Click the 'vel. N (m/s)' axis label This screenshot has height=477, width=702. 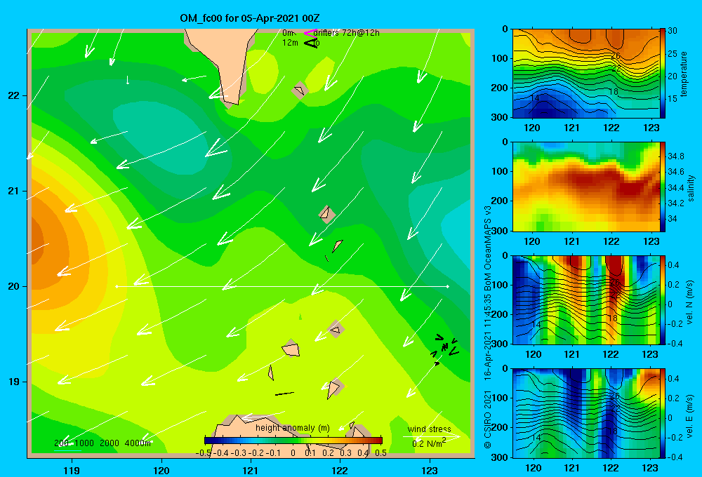690,302
